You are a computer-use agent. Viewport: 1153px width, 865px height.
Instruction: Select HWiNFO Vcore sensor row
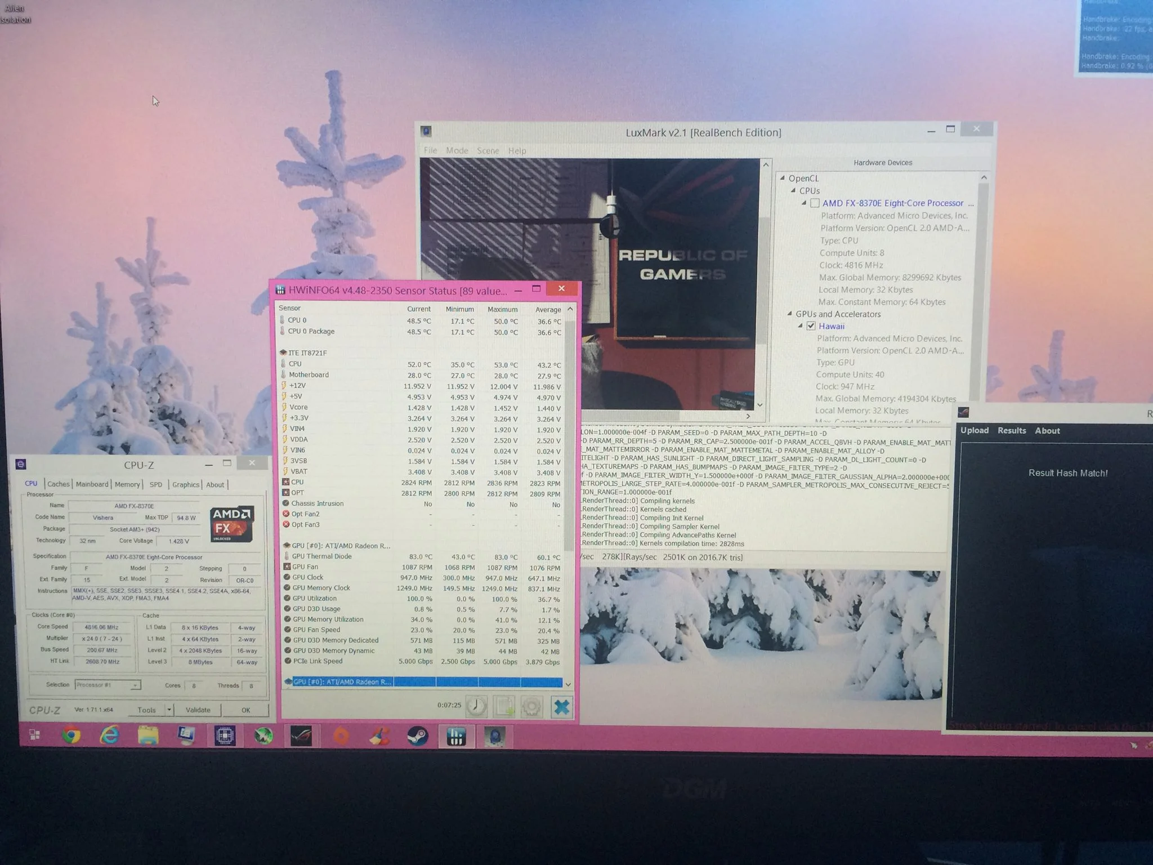[421, 407]
